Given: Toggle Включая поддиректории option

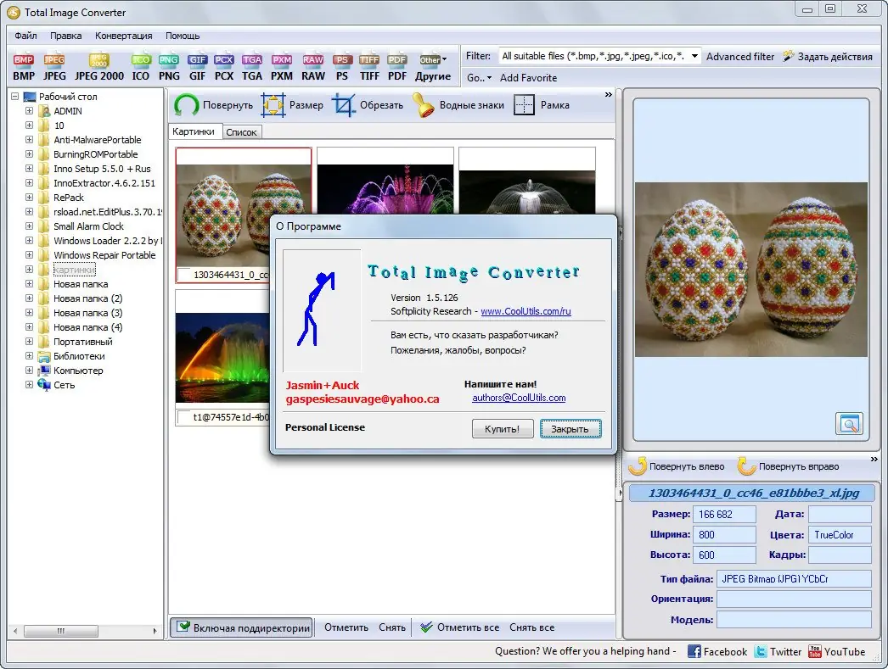Looking at the screenshot, I should (242, 627).
